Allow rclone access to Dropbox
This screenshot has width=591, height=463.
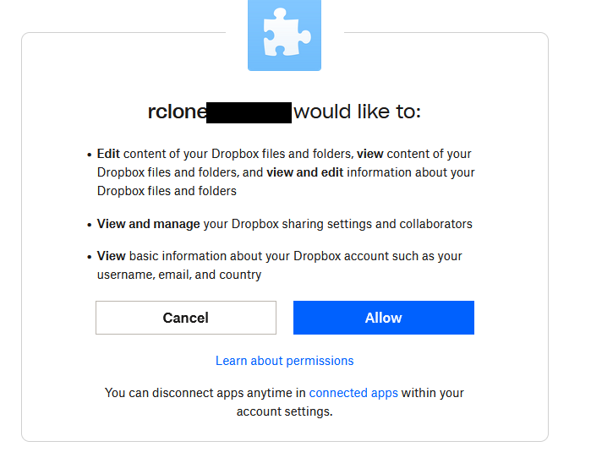pyautogui.click(x=384, y=318)
